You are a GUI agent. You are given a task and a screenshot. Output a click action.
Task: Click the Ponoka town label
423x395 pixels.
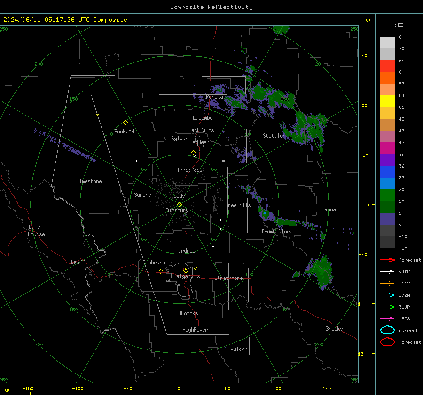(214, 97)
